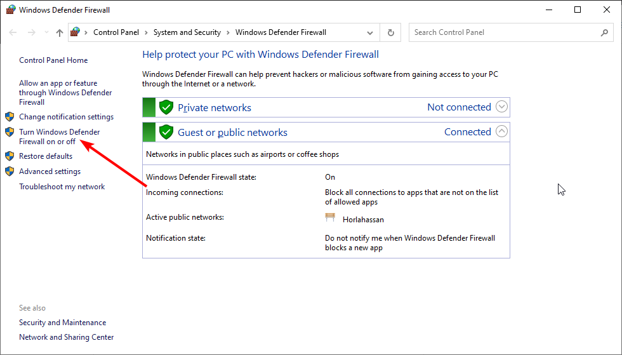Select System and Security in the breadcrumb
Screen dimensions: 622x355
[x=187, y=32]
